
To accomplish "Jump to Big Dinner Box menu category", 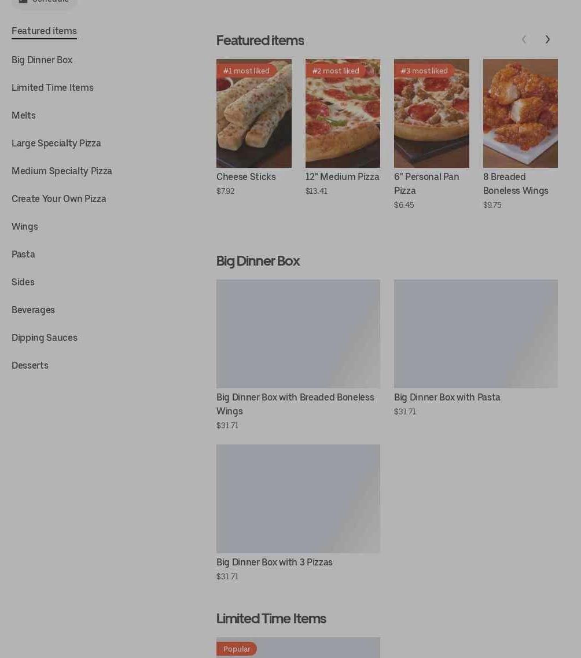I will [42, 60].
